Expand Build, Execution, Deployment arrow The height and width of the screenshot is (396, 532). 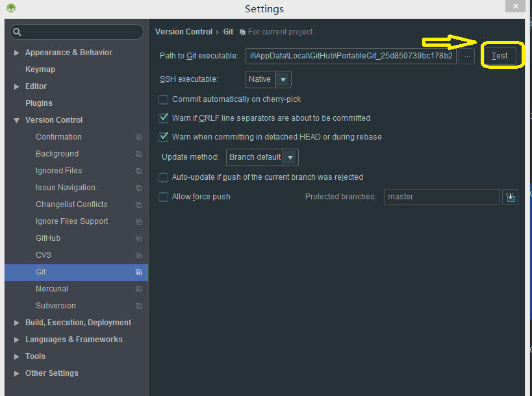click(16, 323)
